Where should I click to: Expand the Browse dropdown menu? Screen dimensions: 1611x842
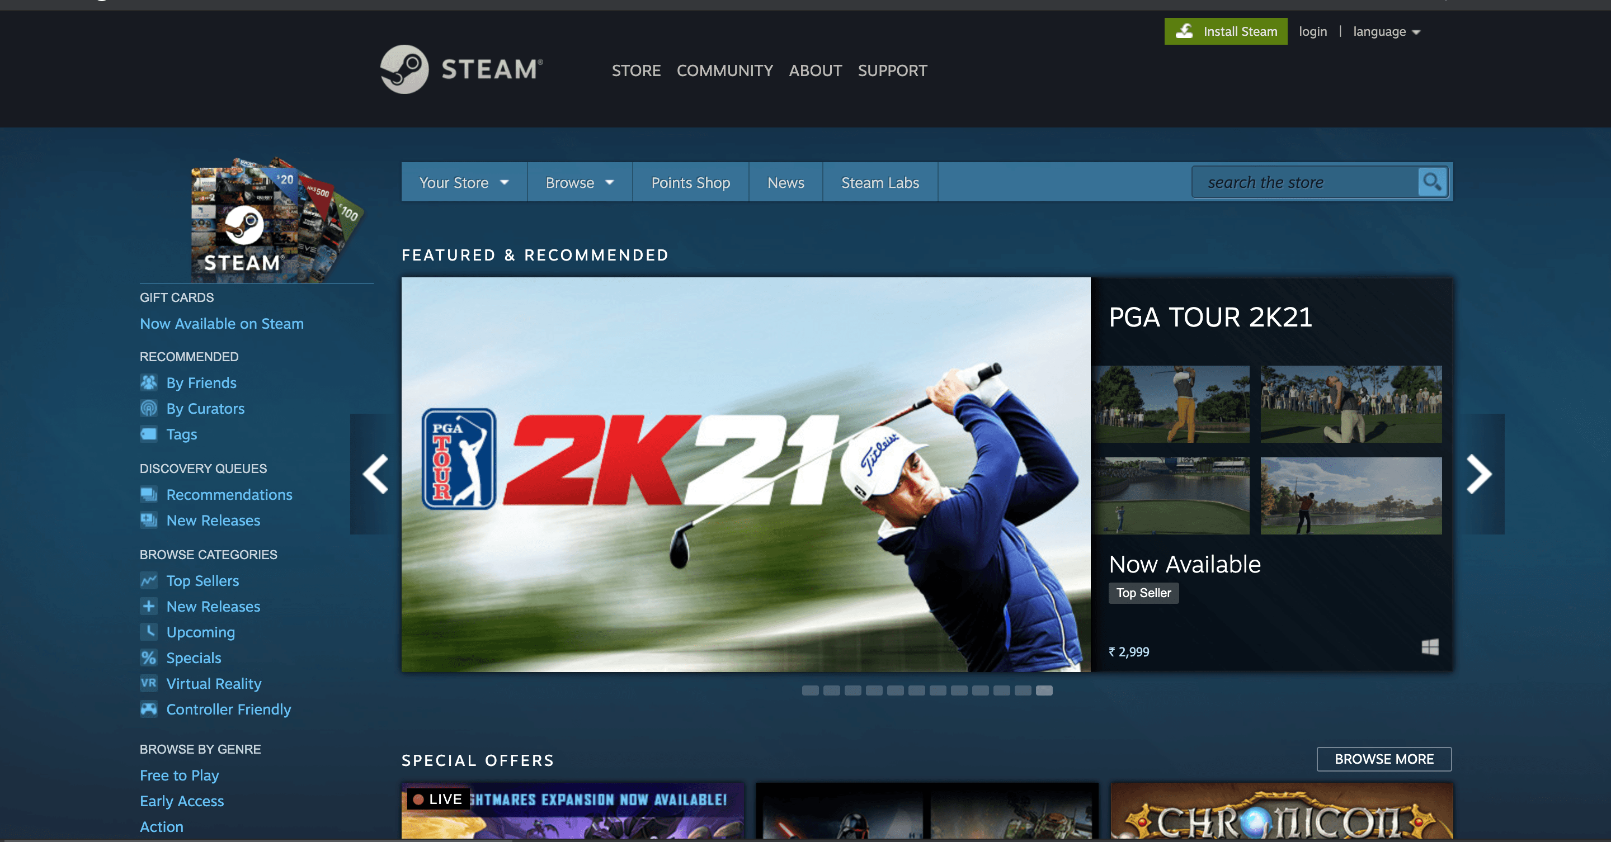coord(578,181)
